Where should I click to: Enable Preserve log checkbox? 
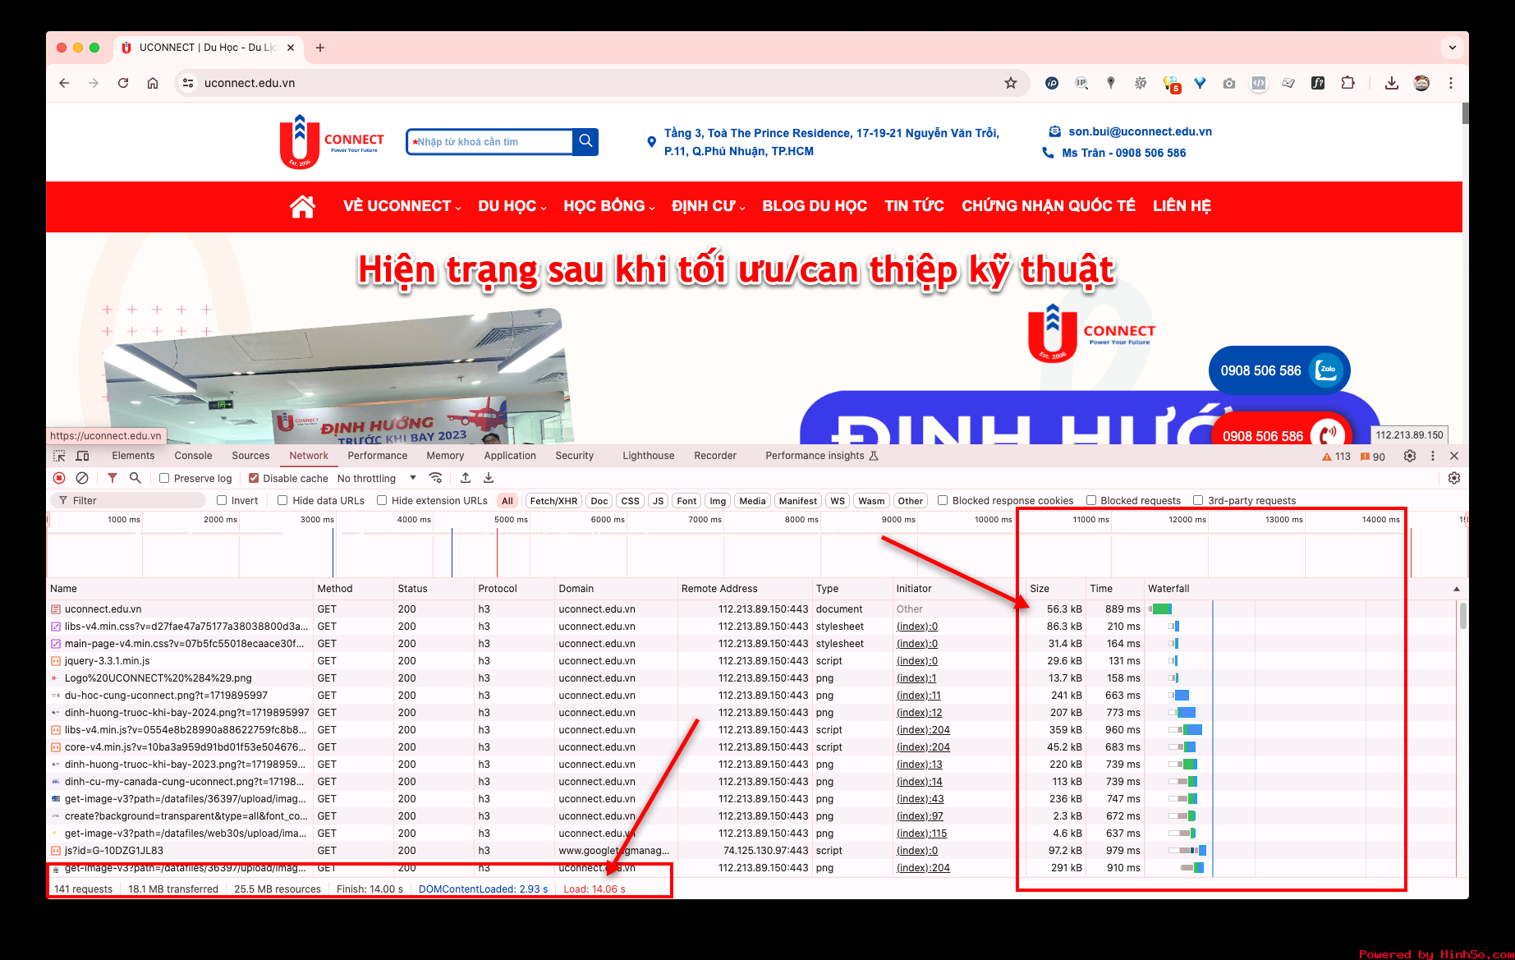coord(164,478)
